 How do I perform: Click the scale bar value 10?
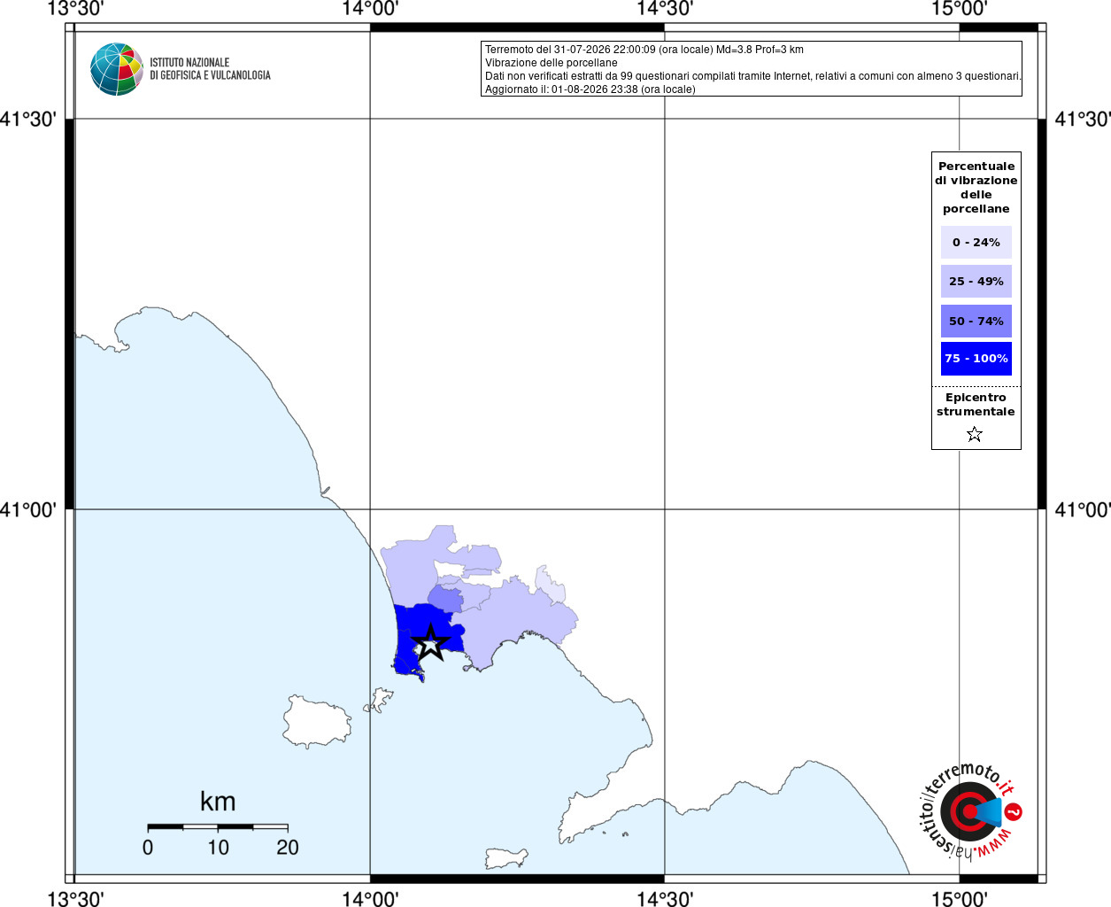218,848
